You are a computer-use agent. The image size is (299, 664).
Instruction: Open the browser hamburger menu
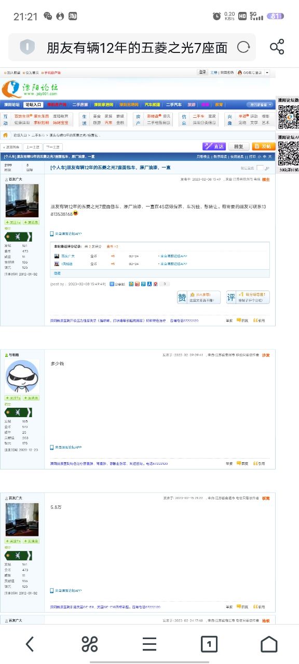pyautogui.click(x=149, y=644)
